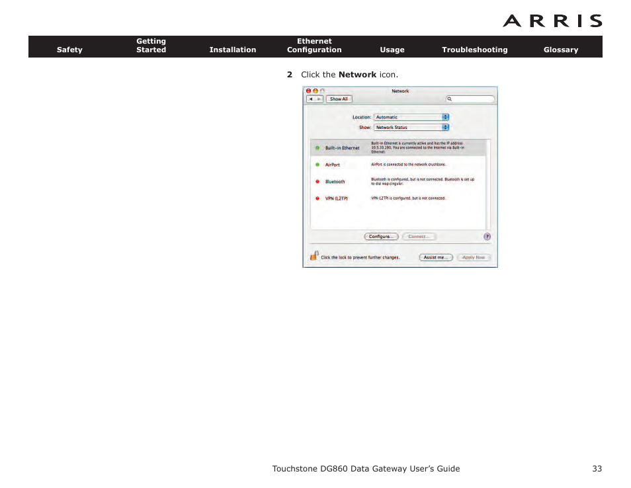Image resolution: width=631 pixels, height=488 pixels.
Task: Open the Show dropdown set to Network Status
Action: click(x=411, y=127)
